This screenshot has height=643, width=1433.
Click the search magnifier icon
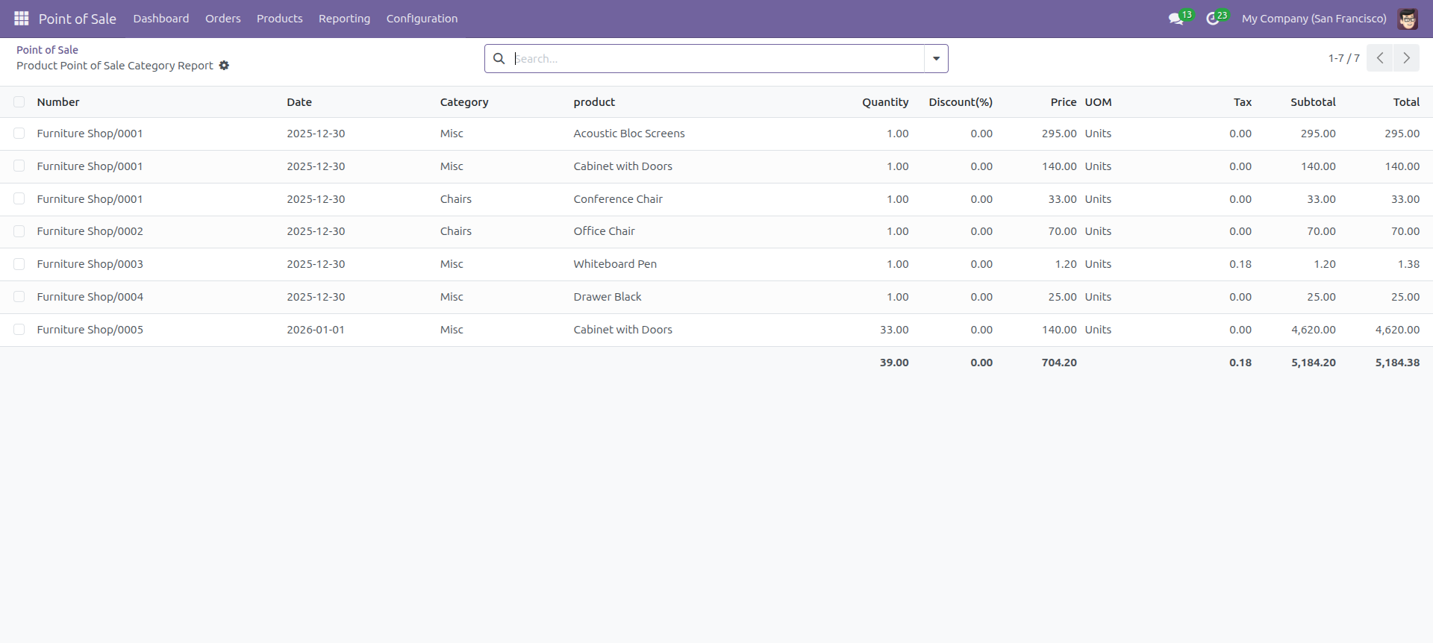499,58
